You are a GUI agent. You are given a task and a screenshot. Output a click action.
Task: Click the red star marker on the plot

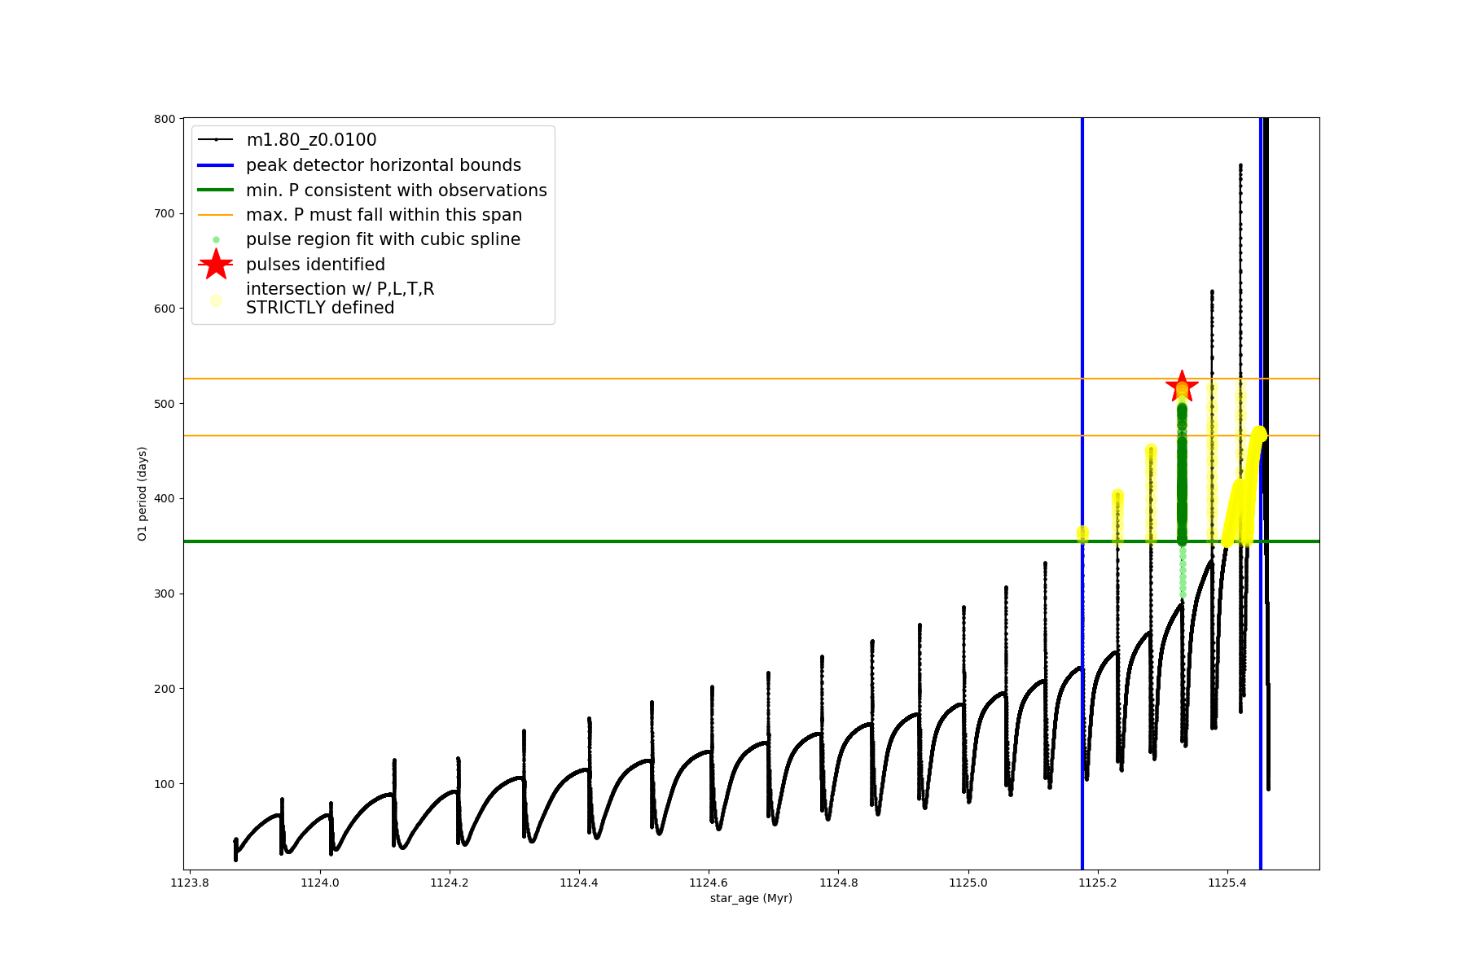click(x=1182, y=387)
